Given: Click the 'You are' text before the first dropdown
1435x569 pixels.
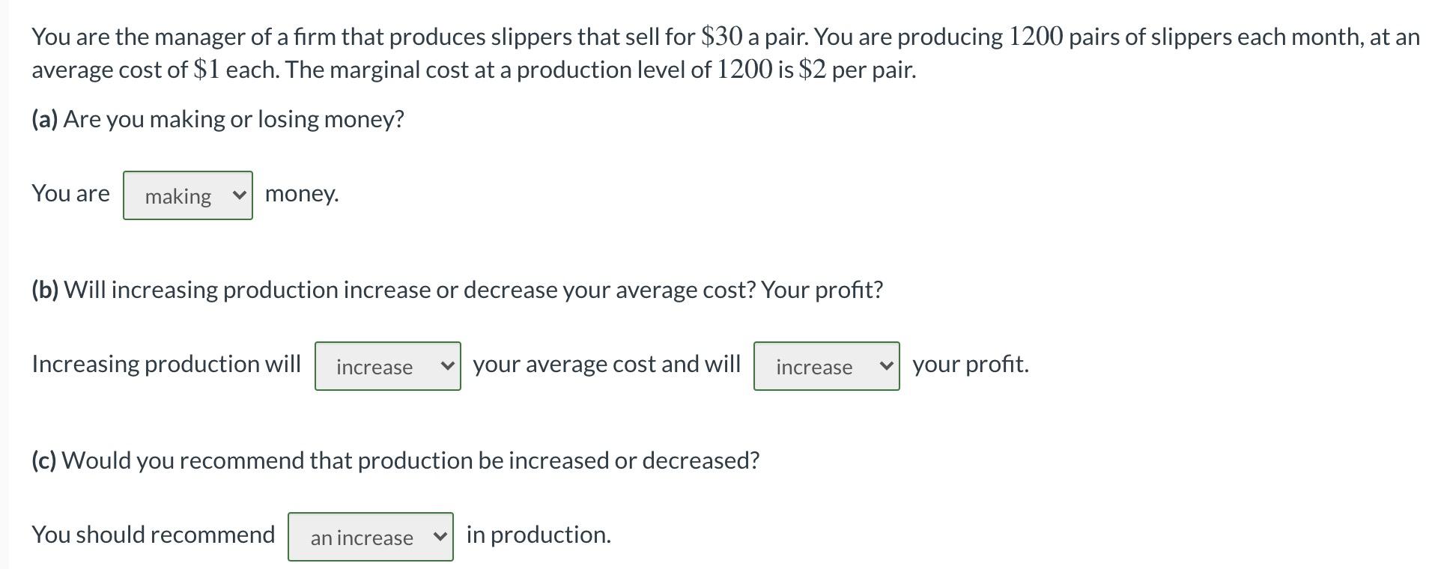Looking at the screenshot, I should click(70, 193).
